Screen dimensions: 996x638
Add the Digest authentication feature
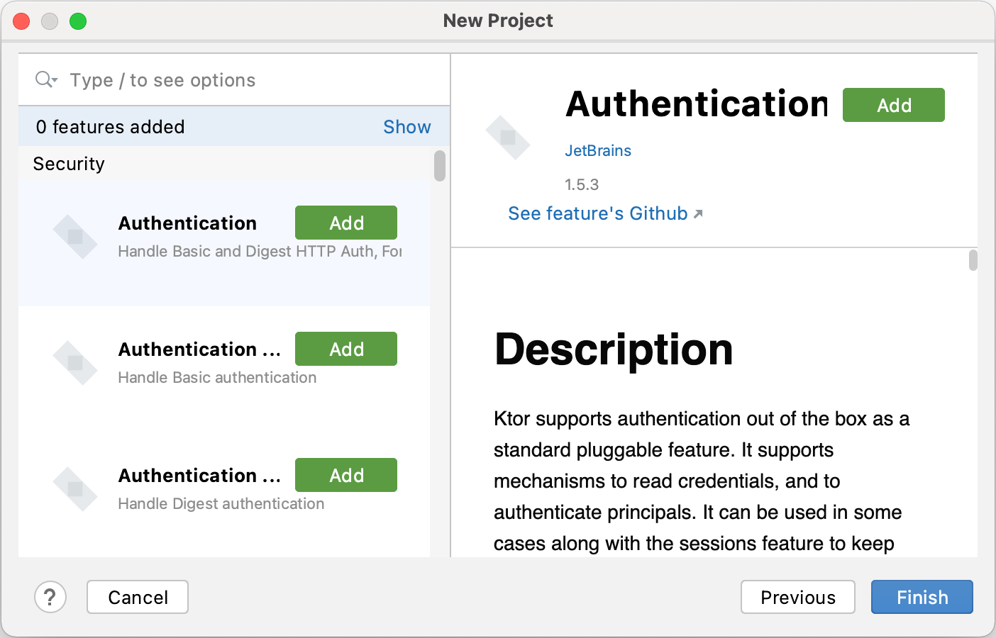pyautogui.click(x=345, y=475)
